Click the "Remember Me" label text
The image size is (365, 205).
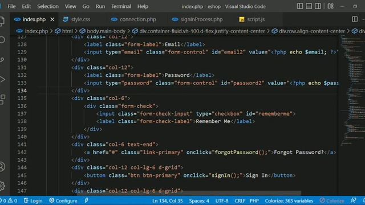213,121
